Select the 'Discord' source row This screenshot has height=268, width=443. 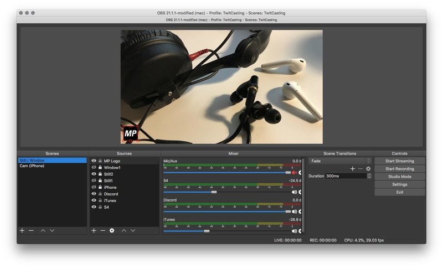tap(124, 194)
